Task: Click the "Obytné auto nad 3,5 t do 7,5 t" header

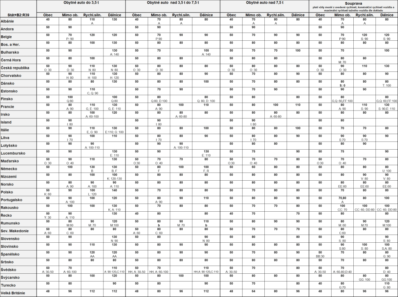Action: (x=173, y=3)
